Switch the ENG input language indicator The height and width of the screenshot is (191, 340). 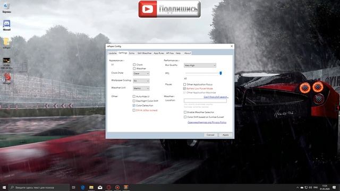[x=316, y=187]
